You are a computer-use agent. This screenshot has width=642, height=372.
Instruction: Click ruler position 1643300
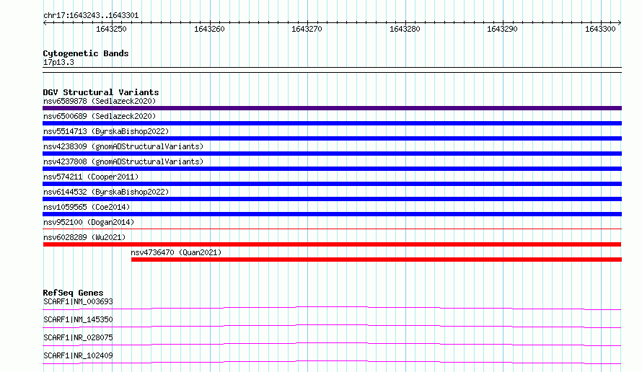[600, 29]
